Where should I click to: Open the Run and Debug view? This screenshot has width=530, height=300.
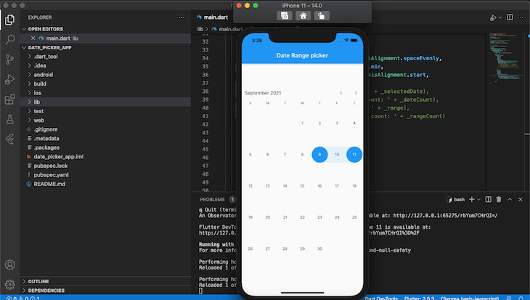[x=10, y=79]
